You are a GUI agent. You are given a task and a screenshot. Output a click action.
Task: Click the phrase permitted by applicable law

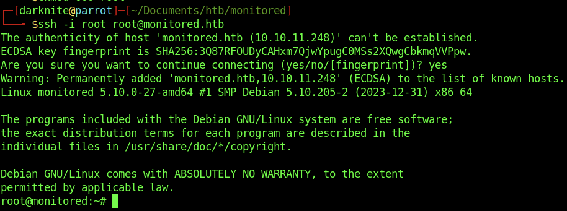[x=87, y=187]
